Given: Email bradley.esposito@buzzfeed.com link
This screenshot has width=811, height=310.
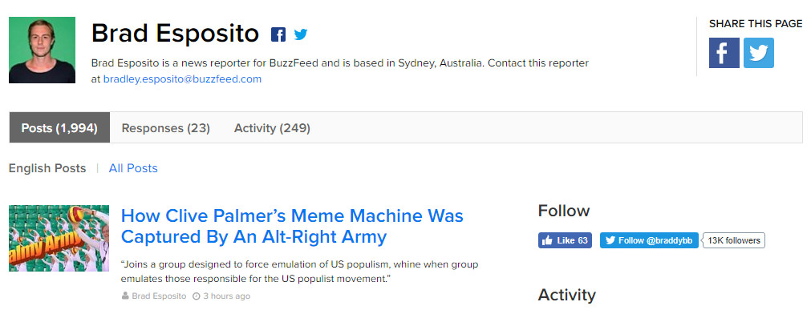Looking at the screenshot, I should 183,79.
